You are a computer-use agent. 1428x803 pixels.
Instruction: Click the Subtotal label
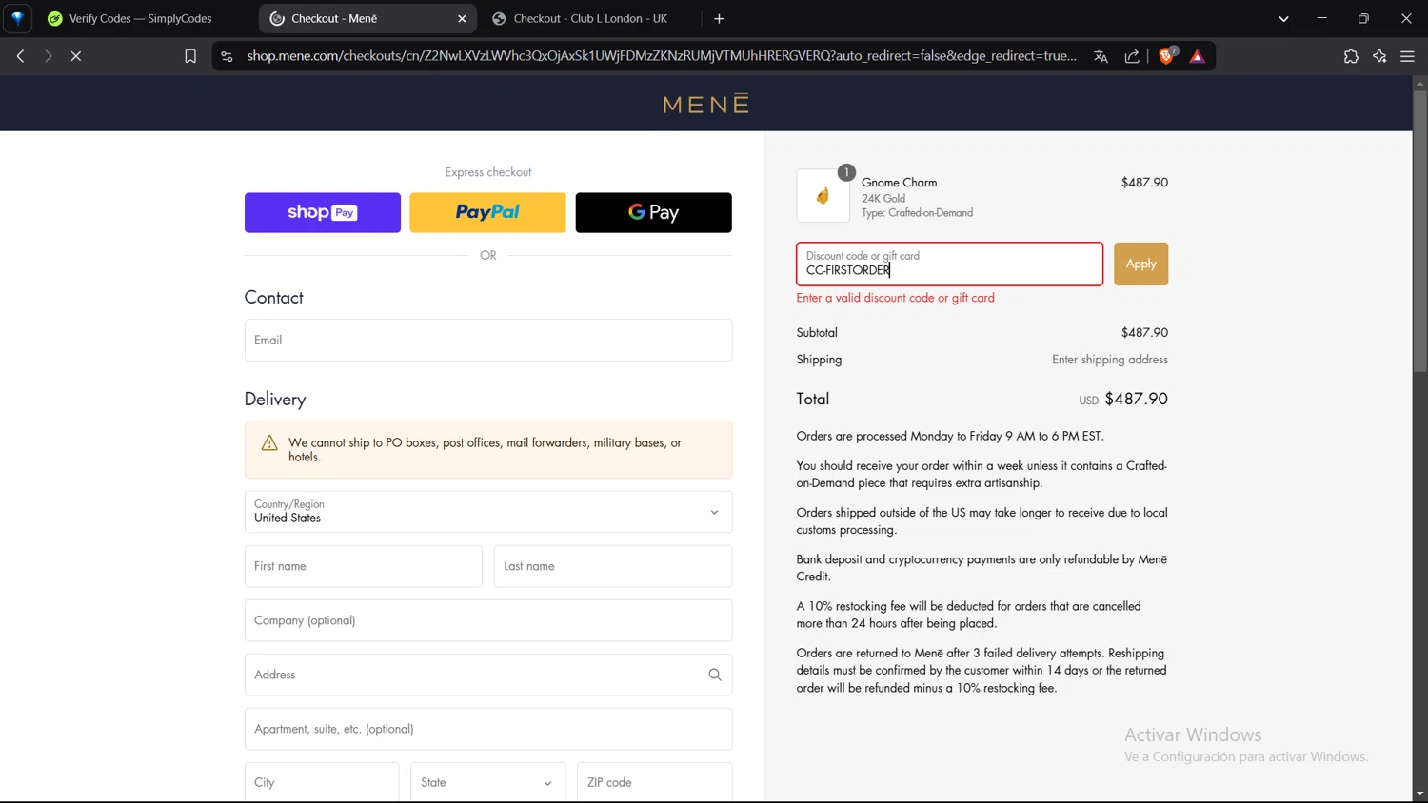[x=817, y=333]
